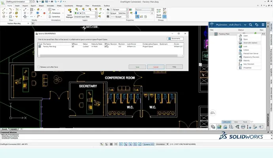Select Factory Plan row in MySession panel
This screenshot has height=158, width=273.
(x=237, y=34)
